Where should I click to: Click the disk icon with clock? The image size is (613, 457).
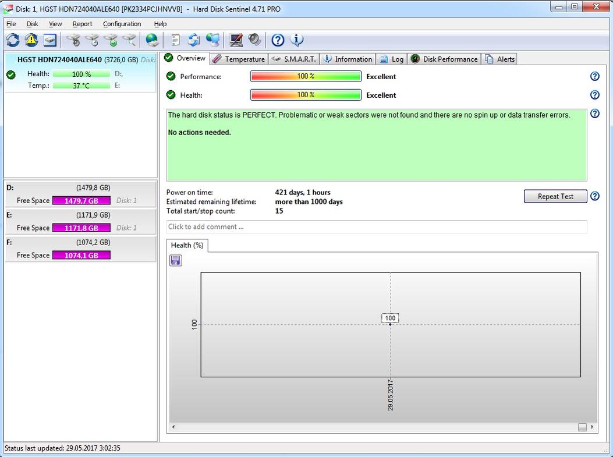tap(92, 40)
